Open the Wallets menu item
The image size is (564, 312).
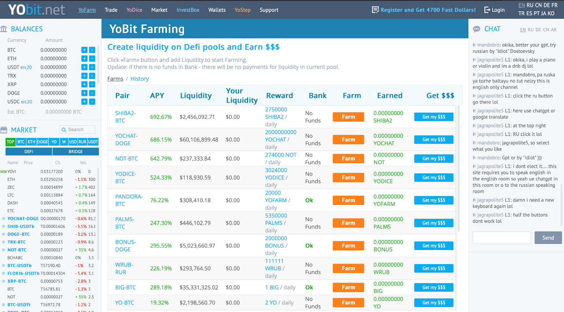(x=217, y=10)
